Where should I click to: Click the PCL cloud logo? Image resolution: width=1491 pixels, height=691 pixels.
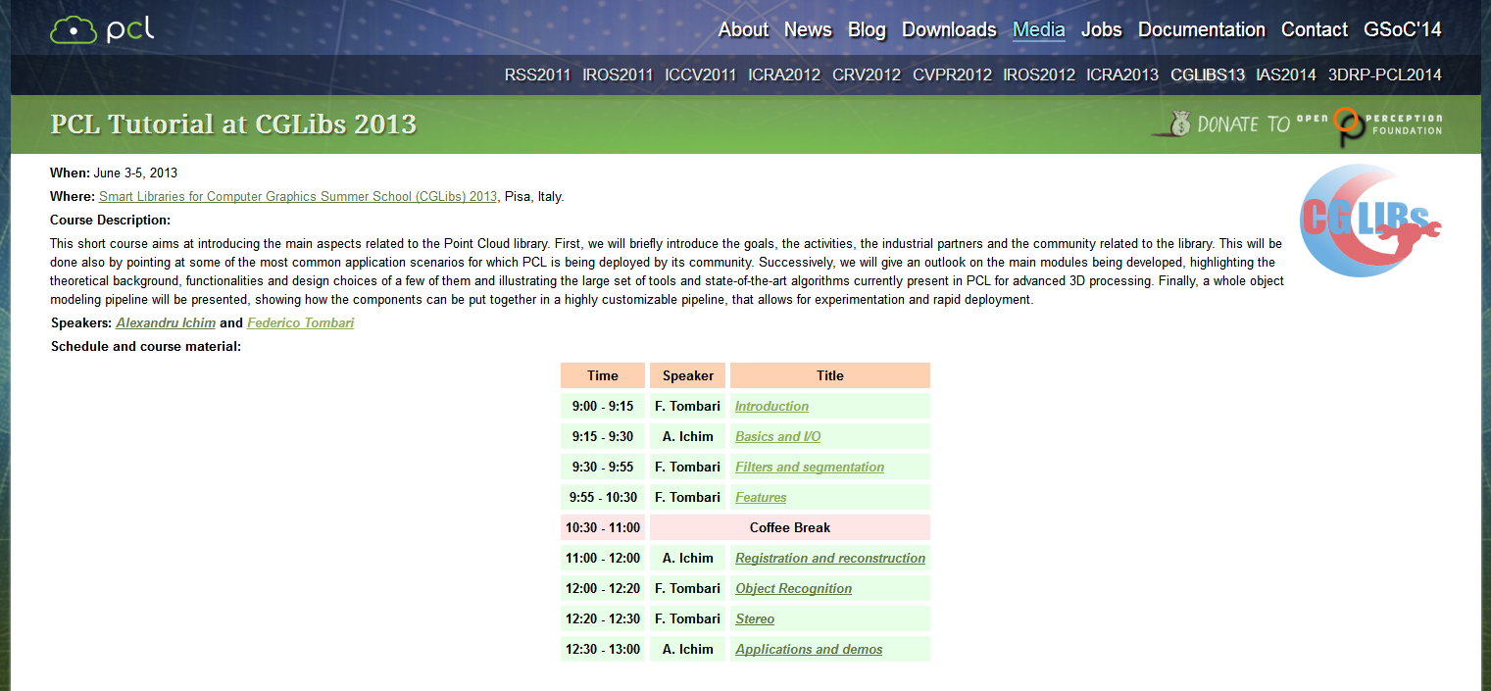pyautogui.click(x=102, y=29)
